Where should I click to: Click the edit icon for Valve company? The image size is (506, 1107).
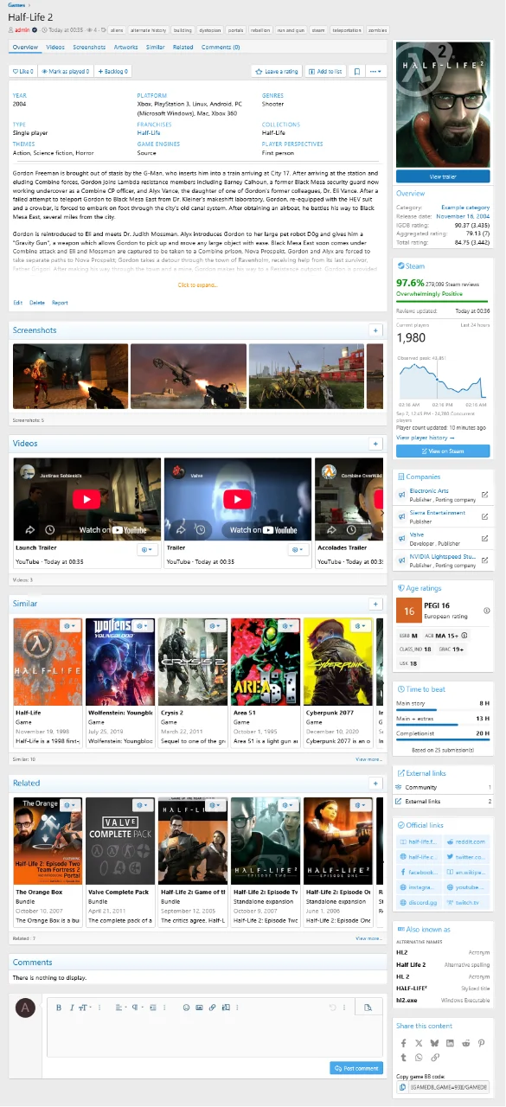pos(484,537)
